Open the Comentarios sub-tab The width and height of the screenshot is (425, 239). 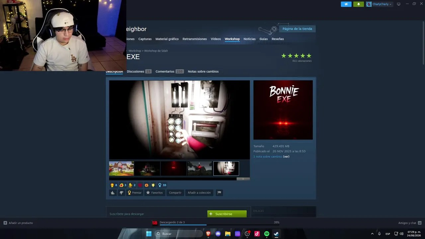pos(169,71)
